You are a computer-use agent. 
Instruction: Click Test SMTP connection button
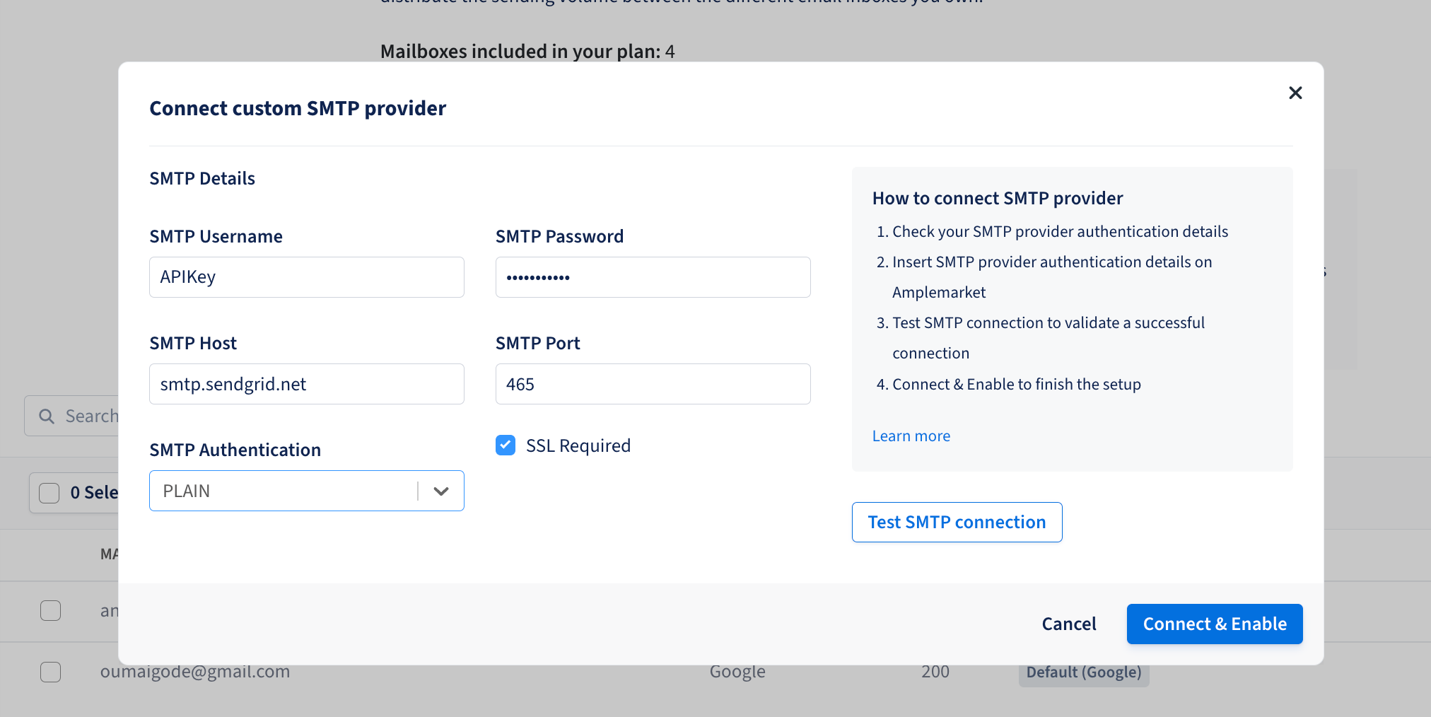pos(957,523)
